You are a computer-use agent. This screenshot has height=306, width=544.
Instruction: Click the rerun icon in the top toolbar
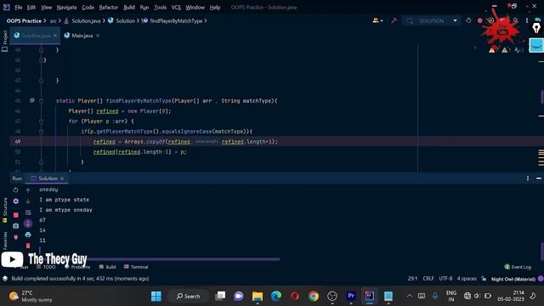click(468, 20)
